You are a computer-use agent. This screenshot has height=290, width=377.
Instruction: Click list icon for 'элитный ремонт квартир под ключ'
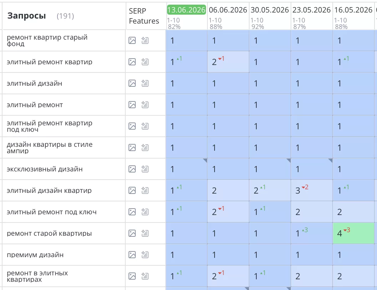[145, 126]
